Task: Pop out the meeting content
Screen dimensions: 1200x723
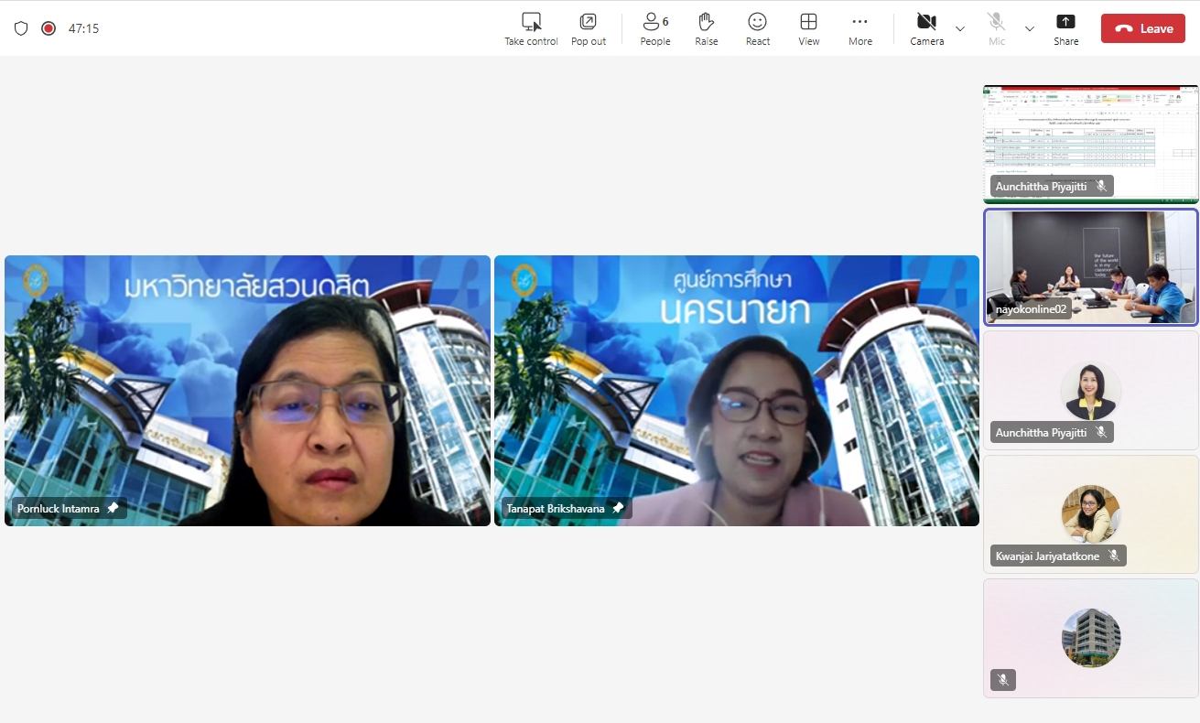Action: coord(589,28)
